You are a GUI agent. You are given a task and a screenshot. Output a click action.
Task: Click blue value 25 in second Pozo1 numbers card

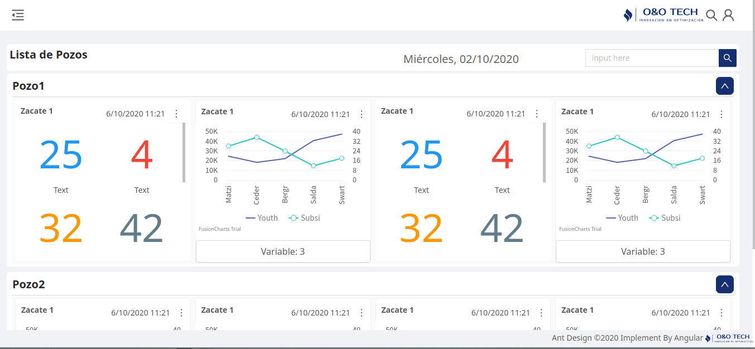click(421, 155)
